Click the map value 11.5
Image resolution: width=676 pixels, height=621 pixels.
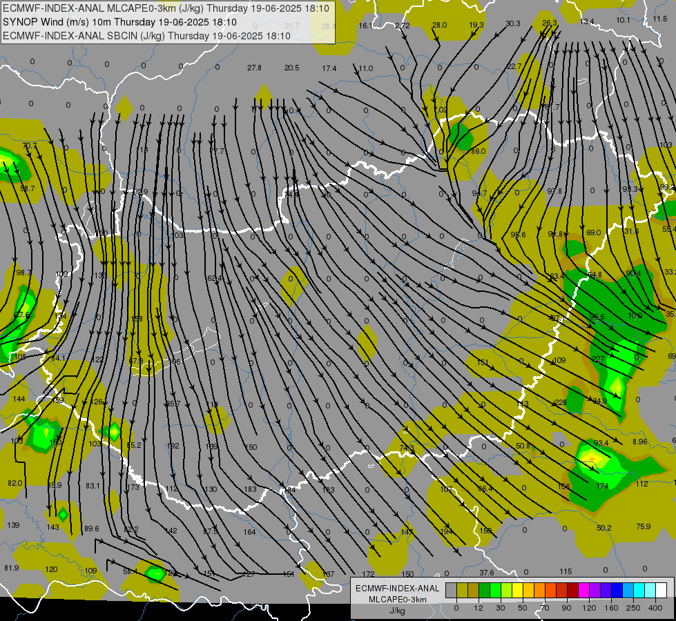[659, 19]
